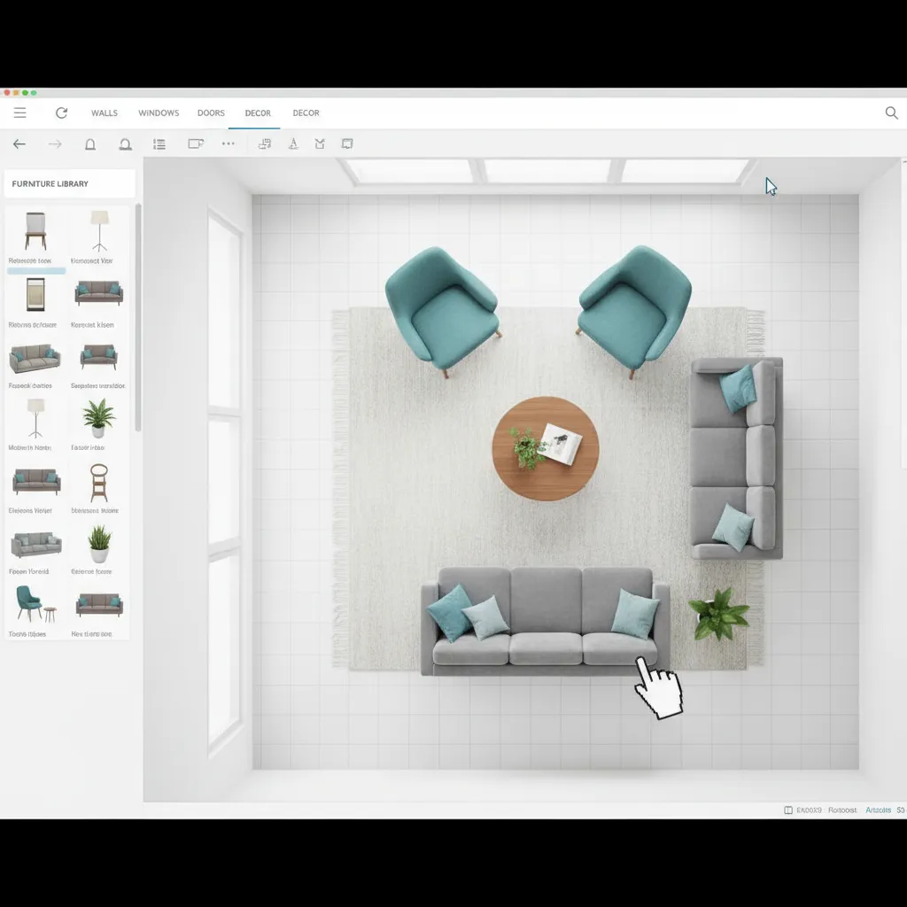The width and height of the screenshot is (907, 907).
Task: Pick the wooden chair thumbnail in the library
Action: point(35,231)
